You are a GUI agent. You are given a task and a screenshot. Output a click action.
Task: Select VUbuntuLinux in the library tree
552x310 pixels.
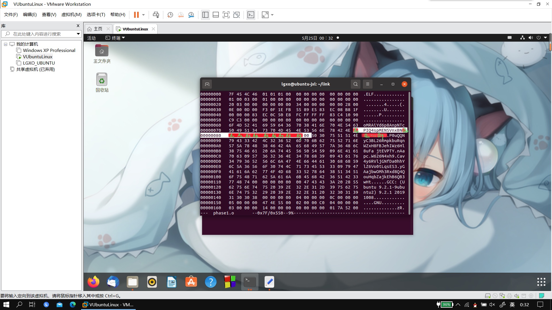(x=37, y=57)
